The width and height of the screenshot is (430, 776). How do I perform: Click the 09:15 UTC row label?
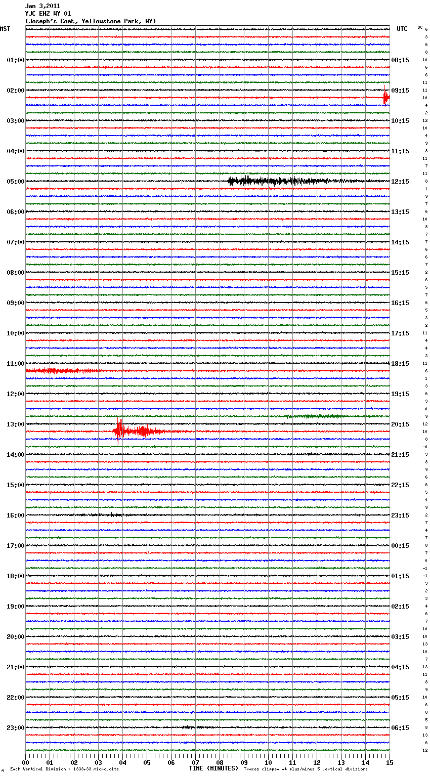click(x=400, y=91)
